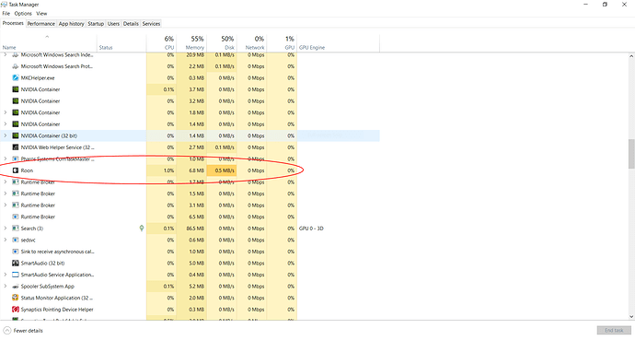Viewport: 635px width, 340px height.
Task: Sort by the CPU column header
Action: (x=161, y=43)
